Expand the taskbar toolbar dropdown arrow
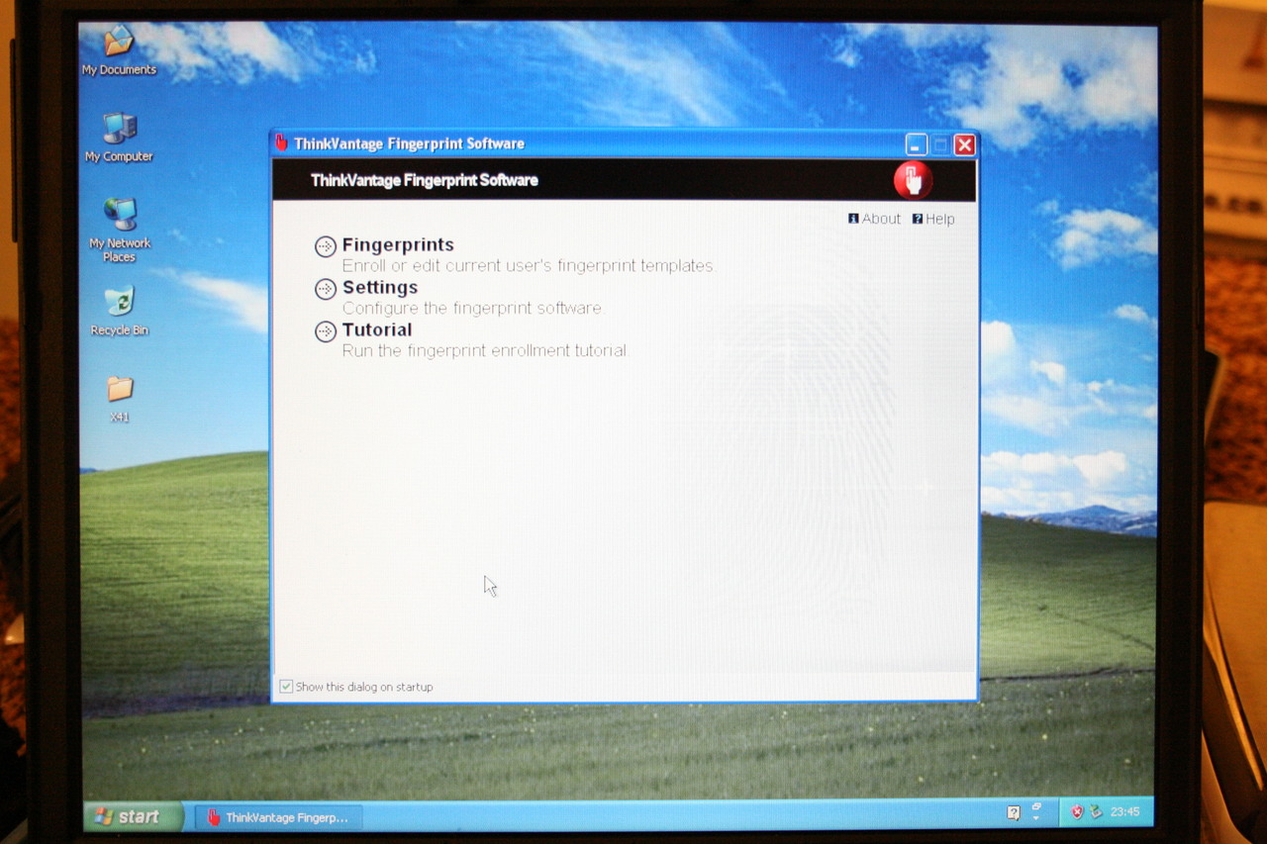The height and width of the screenshot is (844, 1267). click(x=1036, y=819)
